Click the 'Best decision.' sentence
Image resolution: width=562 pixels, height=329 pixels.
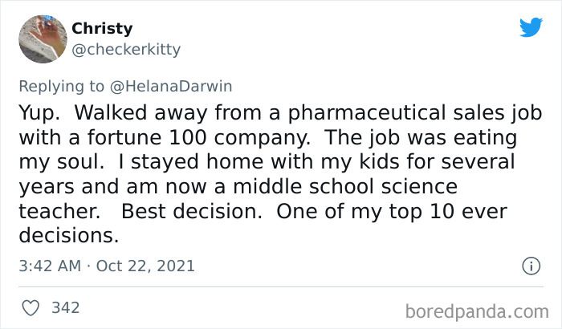coord(193,212)
